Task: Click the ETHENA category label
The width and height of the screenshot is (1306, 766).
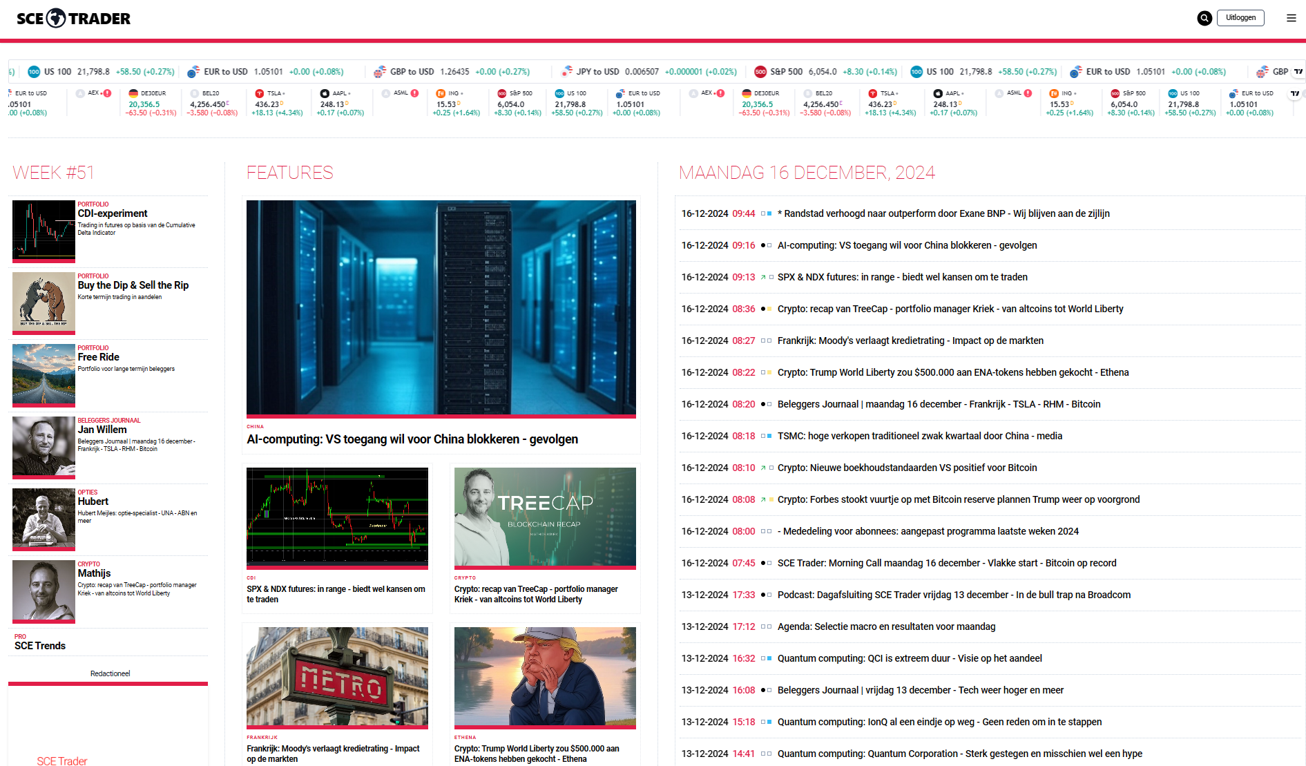Action: coord(465,738)
